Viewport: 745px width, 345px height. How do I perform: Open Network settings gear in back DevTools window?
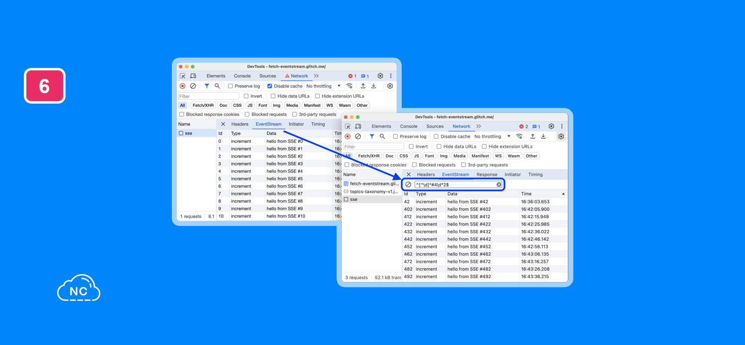390,86
